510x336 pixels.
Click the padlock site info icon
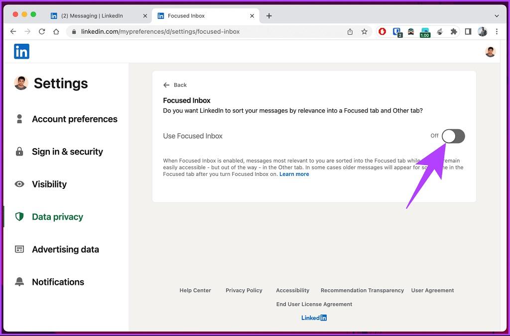(74, 31)
